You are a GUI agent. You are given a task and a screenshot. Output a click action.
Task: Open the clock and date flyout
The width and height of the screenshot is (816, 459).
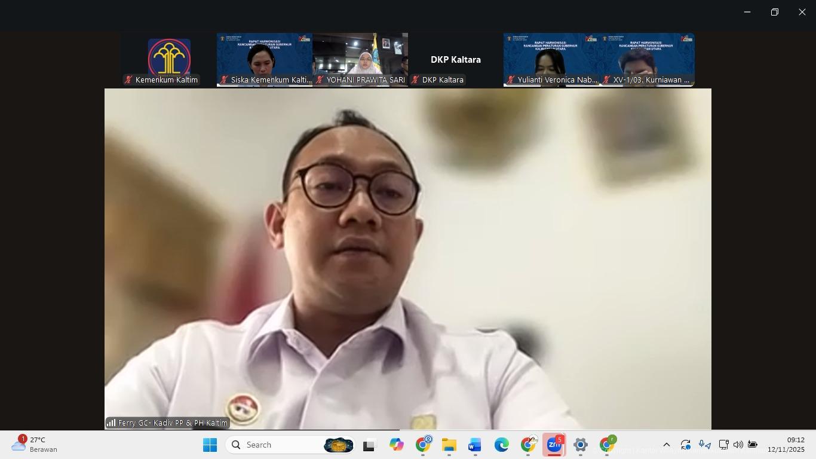[x=786, y=445]
